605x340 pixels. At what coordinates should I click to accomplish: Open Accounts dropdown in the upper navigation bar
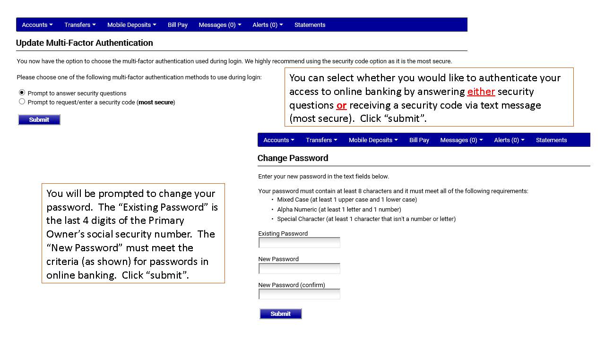coord(37,25)
